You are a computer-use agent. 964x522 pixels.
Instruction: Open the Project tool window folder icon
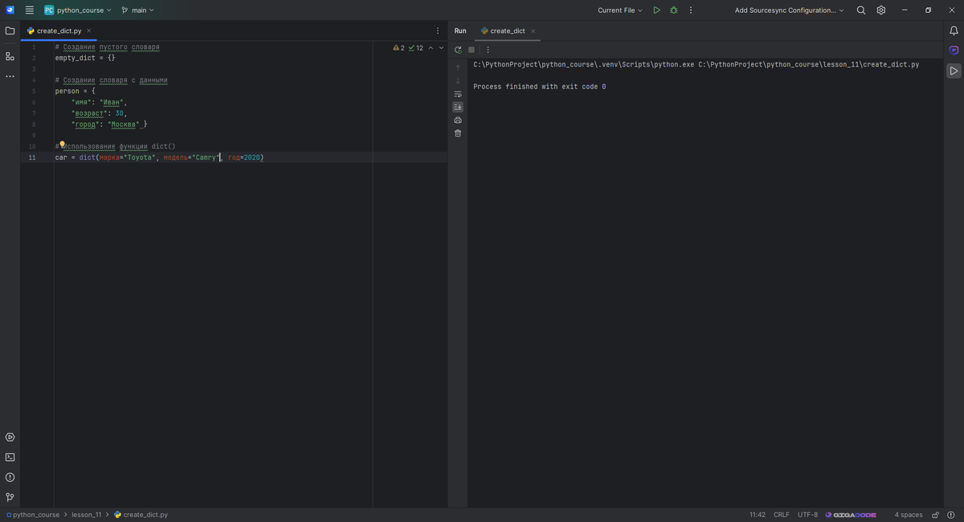[x=10, y=31]
